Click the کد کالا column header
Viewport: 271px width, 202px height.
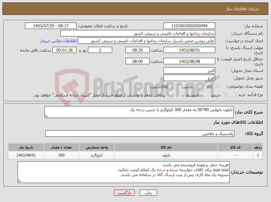tap(235, 147)
